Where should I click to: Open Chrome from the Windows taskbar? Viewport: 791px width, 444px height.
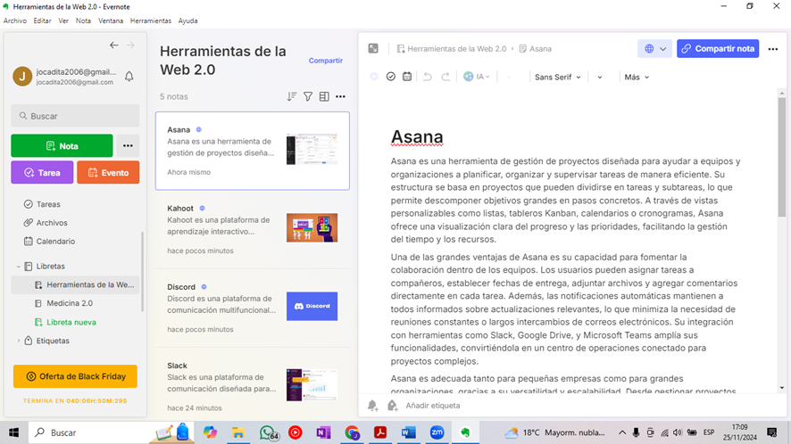(x=352, y=432)
